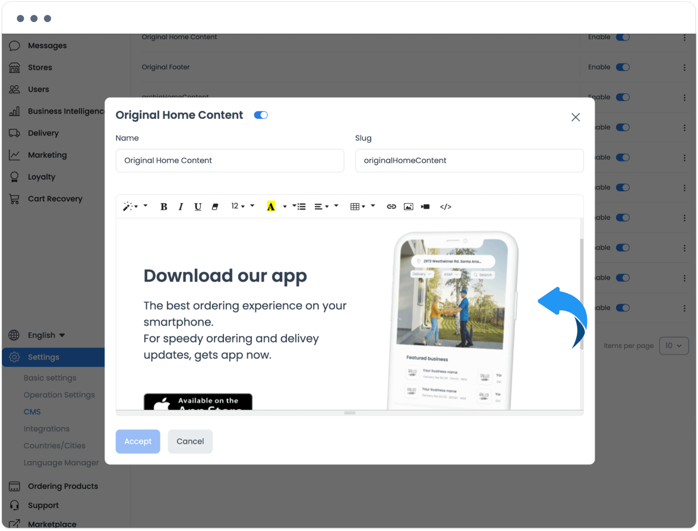698x531 pixels.
Task: Toggle italic formatting in the editor
Action: (x=181, y=207)
